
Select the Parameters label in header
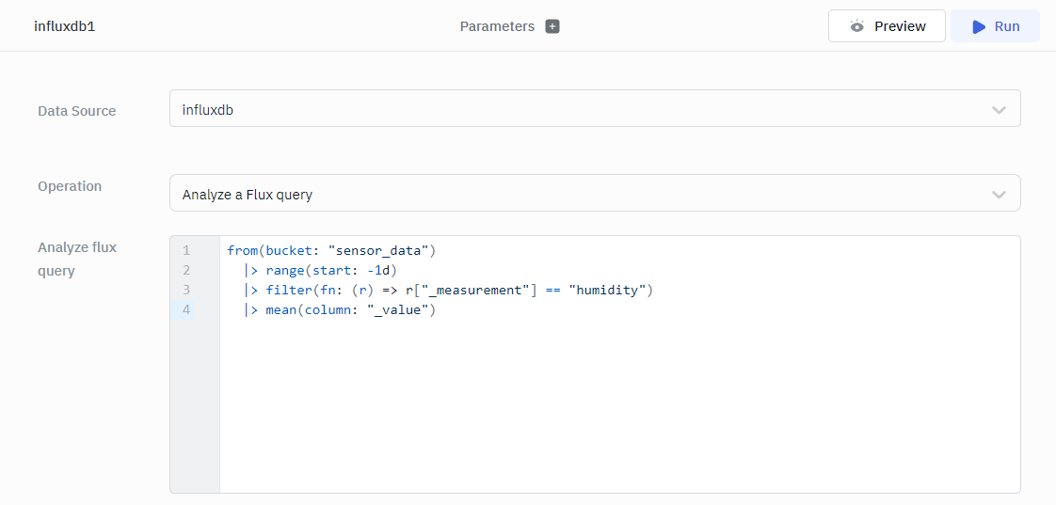coord(497,26)
